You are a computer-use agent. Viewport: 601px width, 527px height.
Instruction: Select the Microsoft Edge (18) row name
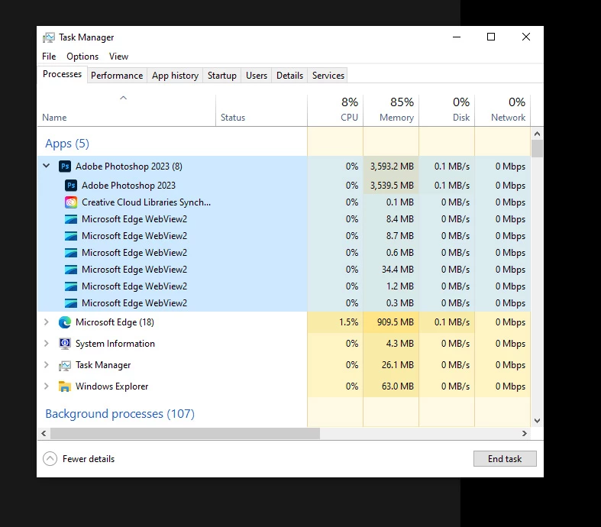[x=115, y=322]
